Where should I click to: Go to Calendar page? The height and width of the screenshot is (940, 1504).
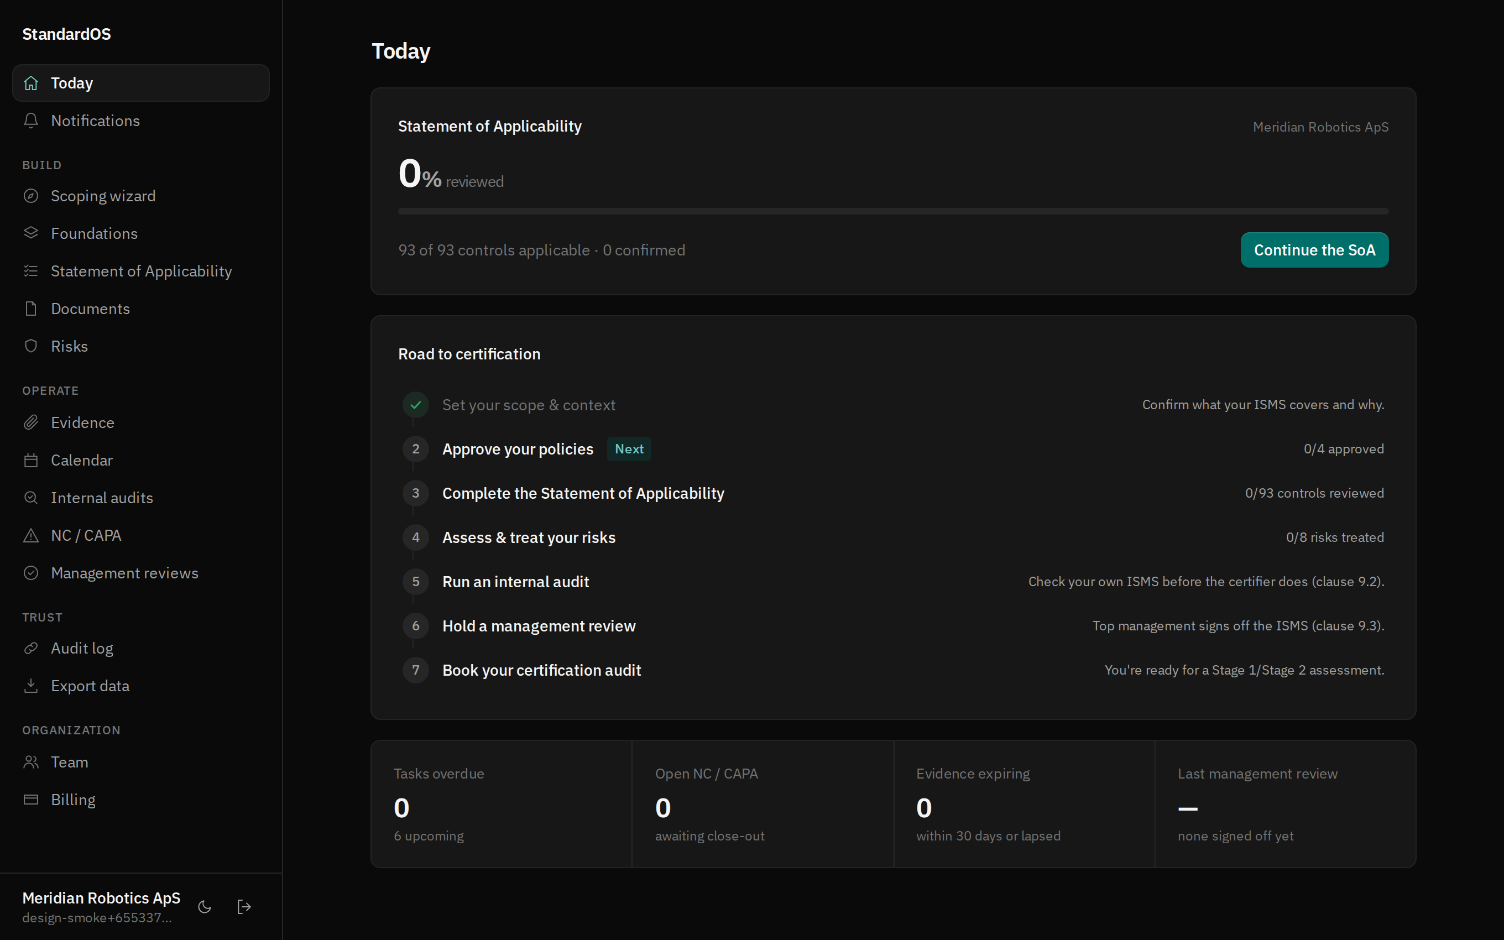141,460
